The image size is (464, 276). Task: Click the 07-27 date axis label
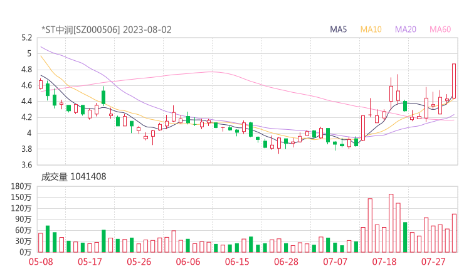click(433, 262)
